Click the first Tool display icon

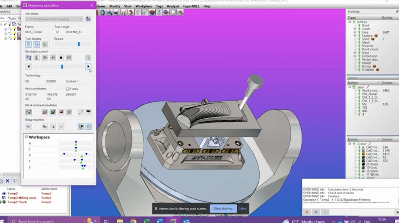29,45
